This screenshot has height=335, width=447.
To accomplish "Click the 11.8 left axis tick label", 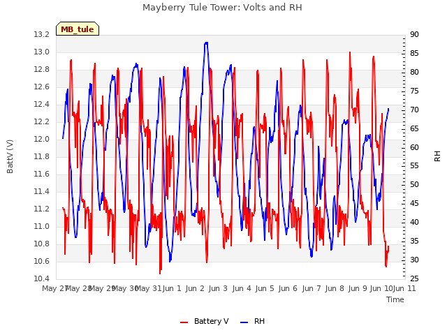I will click(42, 156).
